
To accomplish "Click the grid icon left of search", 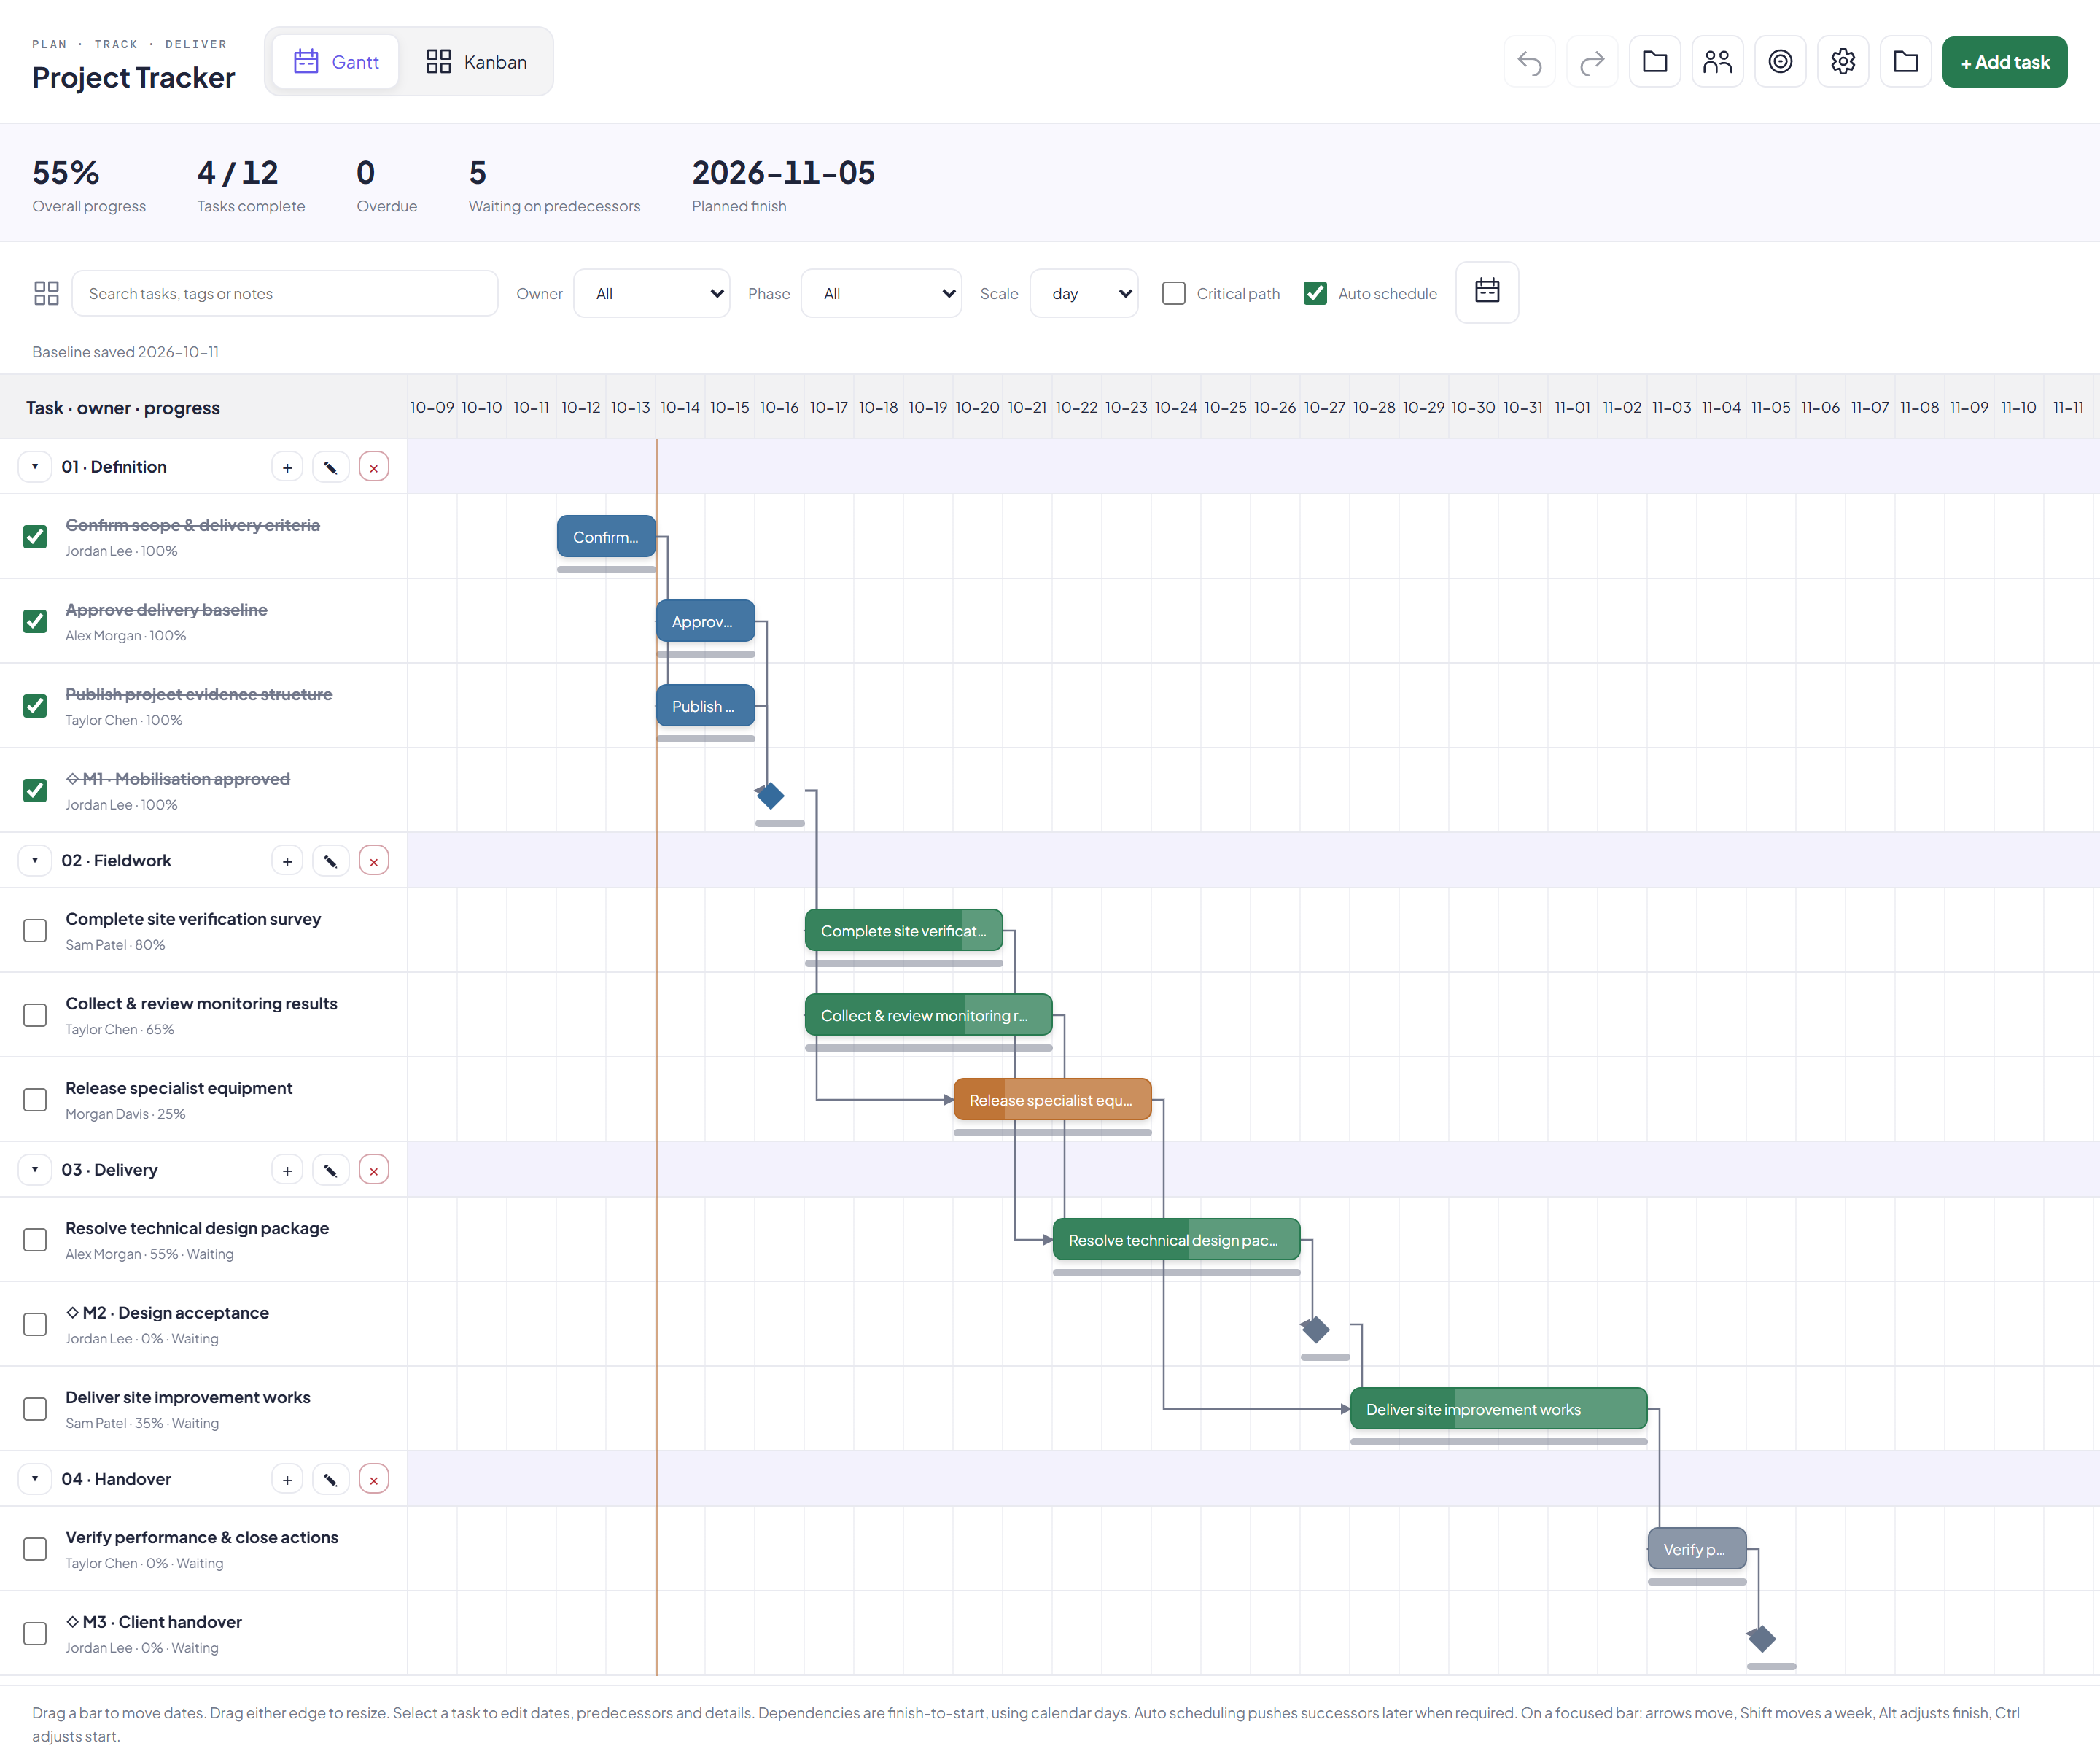I will pos(46,293).
